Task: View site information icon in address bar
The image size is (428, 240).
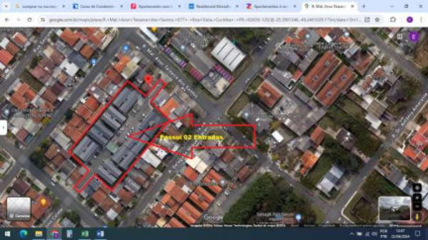Action: tap(43, 19)
